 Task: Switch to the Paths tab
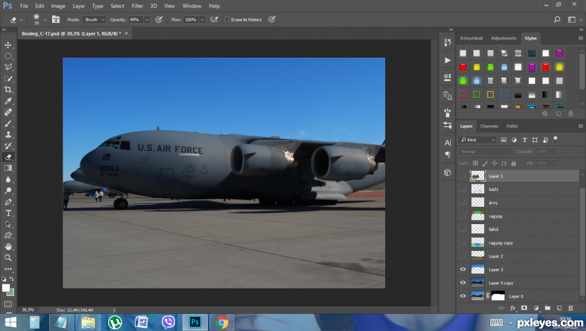pyautogui.click(x=512, y=127)
